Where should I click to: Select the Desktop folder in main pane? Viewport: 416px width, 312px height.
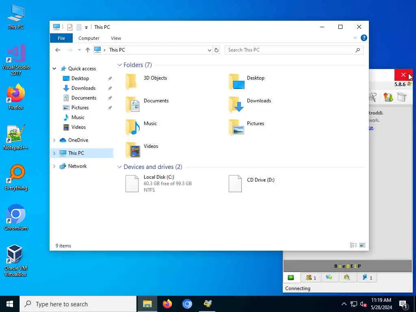247,81
